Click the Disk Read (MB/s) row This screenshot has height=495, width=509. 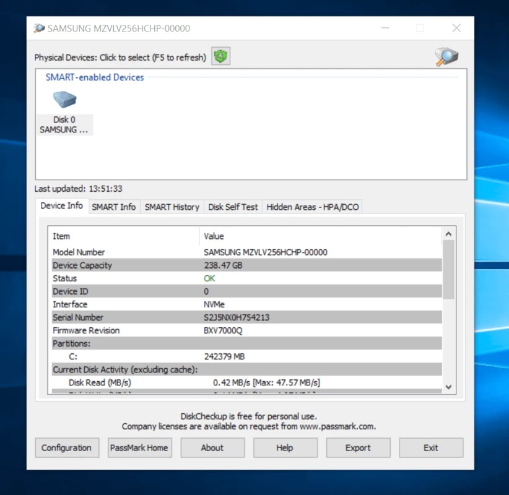tap(246, 382)
